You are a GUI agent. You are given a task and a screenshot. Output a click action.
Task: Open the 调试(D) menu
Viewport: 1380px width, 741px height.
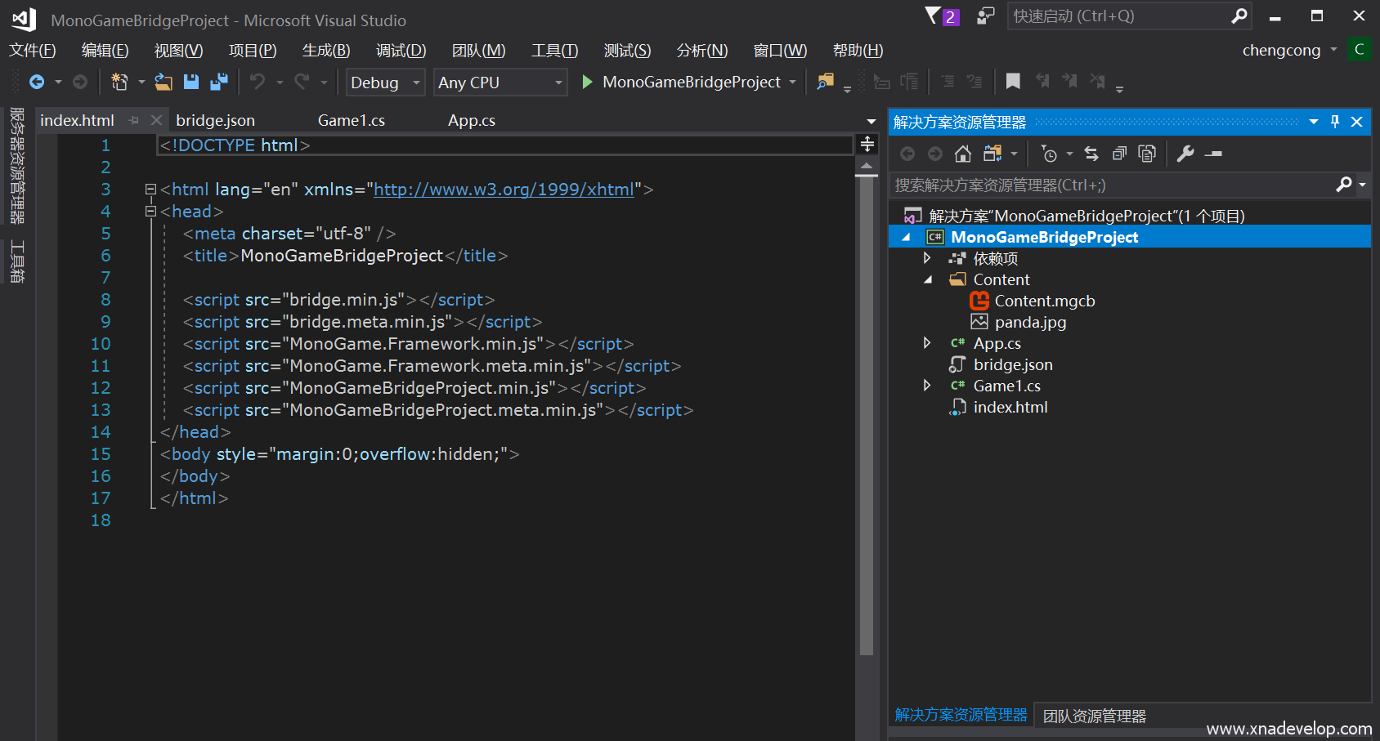click(401, 51)
